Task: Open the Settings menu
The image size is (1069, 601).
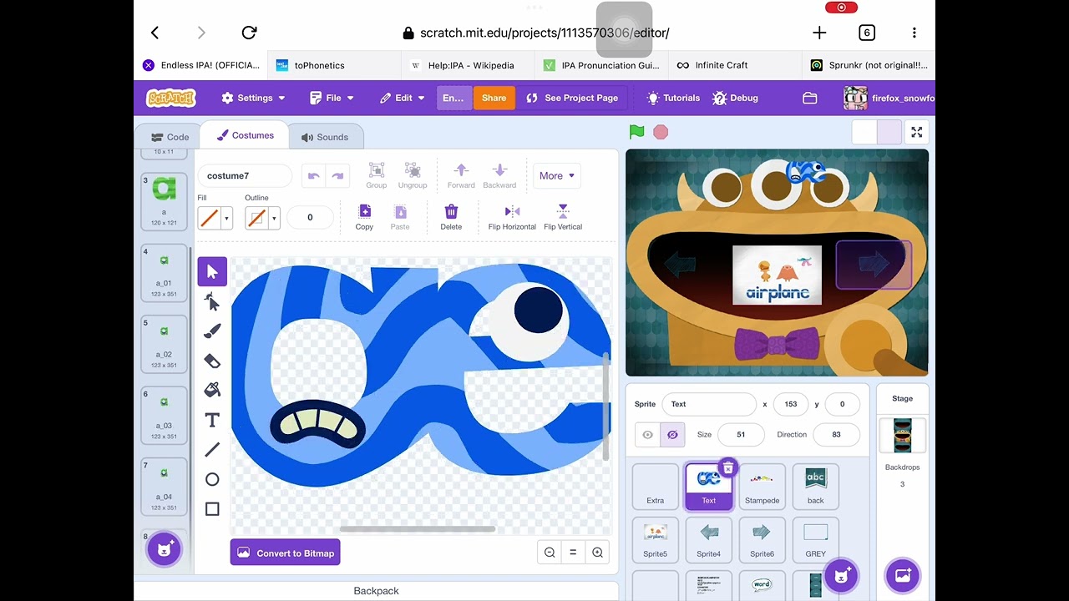Action: pyautogui.click(x=253, y=98)
